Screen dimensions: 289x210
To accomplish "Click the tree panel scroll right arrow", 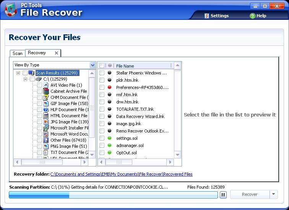I will pyautogui.click(x=84, y=162).
